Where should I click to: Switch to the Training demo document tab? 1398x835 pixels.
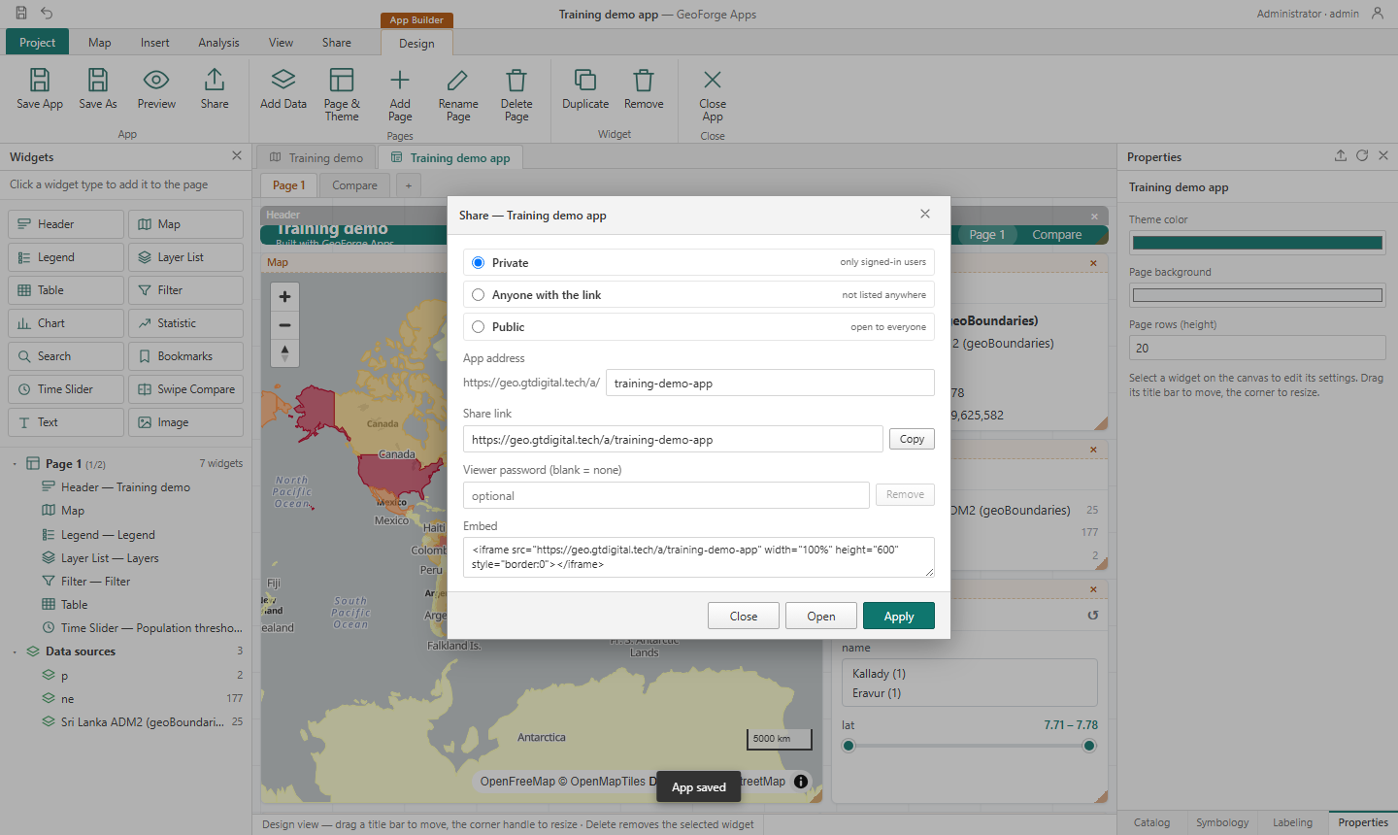316,157
